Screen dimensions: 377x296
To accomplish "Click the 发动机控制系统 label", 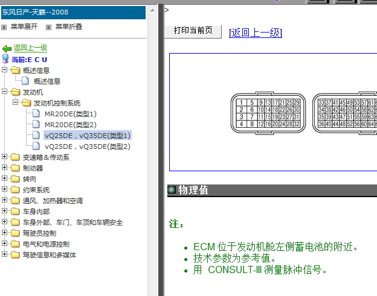I will click(x=57, y=103).
